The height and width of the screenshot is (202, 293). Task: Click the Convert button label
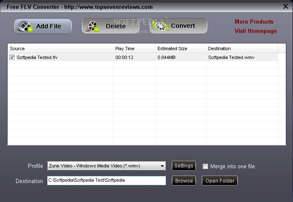coord(183,26)
